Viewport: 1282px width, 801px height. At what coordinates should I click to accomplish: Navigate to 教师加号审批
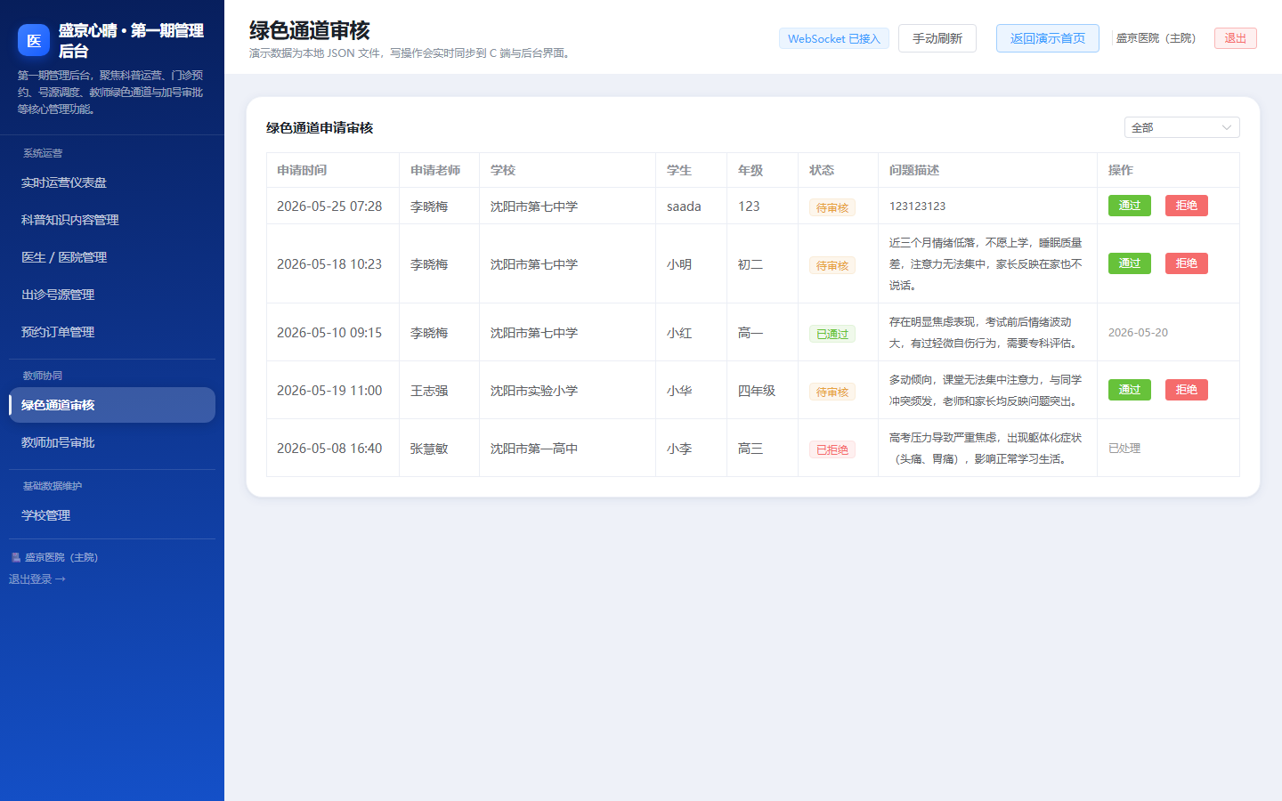[112, 442]
